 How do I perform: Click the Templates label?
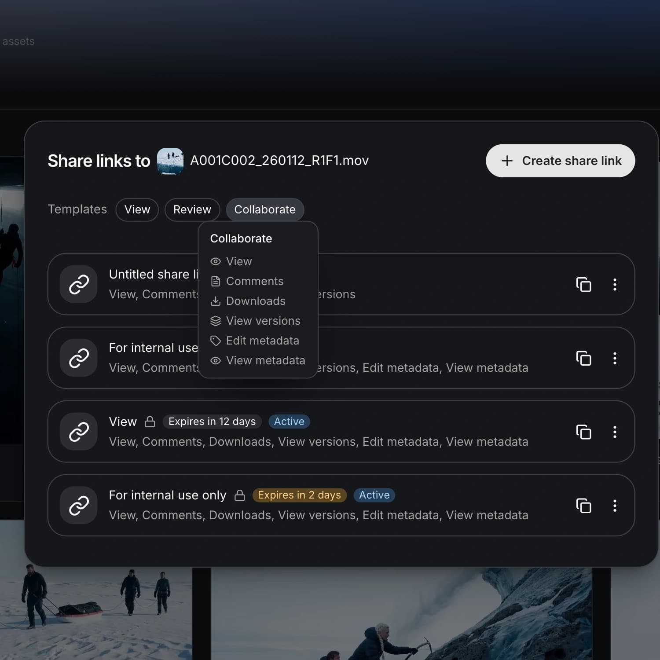[77, 209]
